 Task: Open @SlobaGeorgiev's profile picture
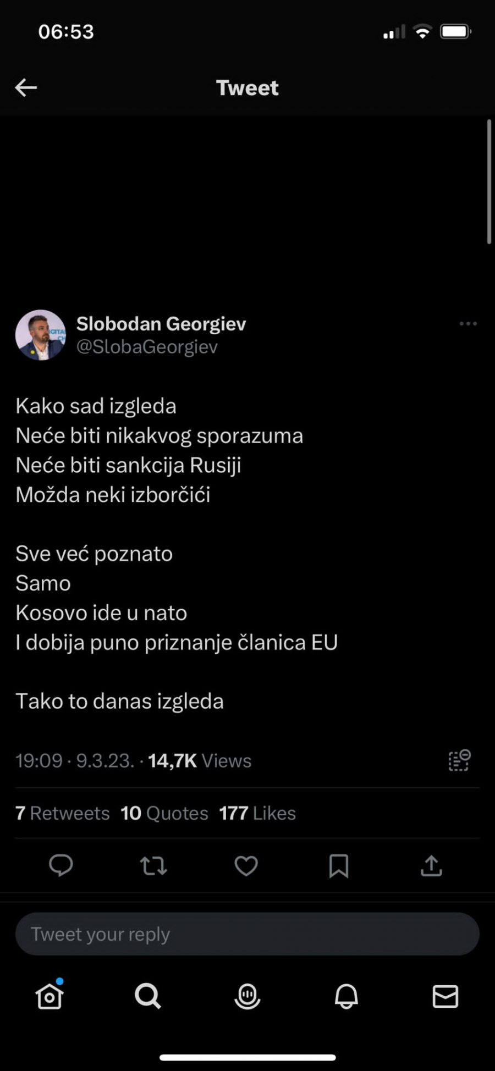tap(41, 334)
